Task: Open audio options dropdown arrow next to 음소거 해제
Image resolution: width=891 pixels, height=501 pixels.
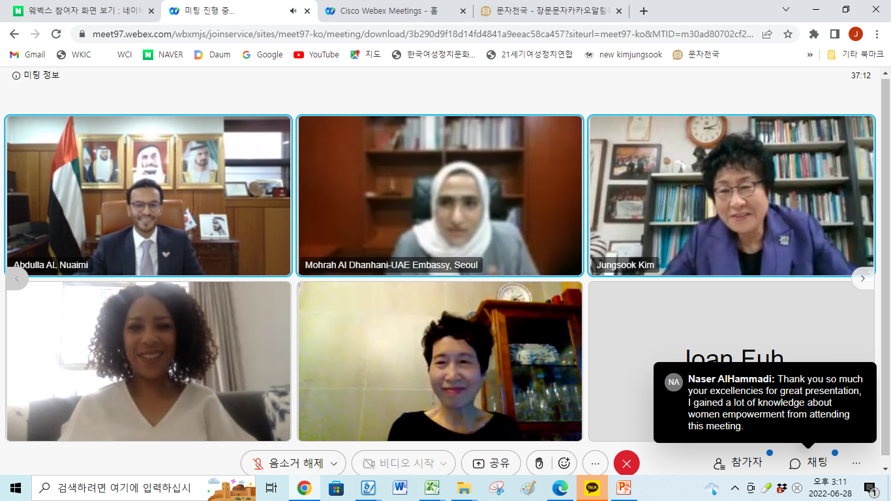Action: click(334, 463)
